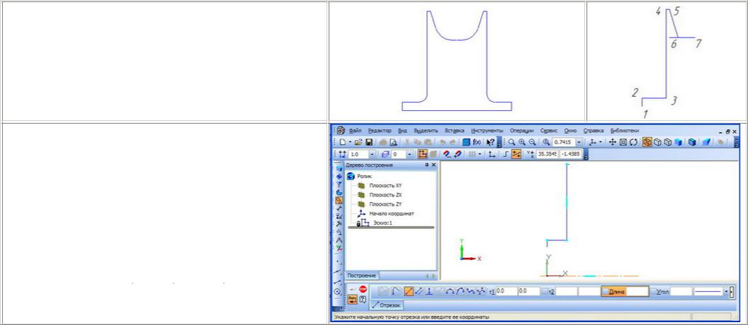Click the Отрезок tab
Screen dimensions: 748x325
387,305
